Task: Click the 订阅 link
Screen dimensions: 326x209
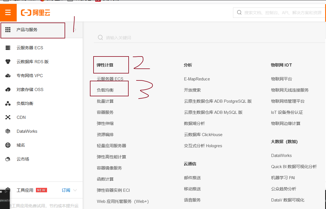Action: (x=66, y=190)
